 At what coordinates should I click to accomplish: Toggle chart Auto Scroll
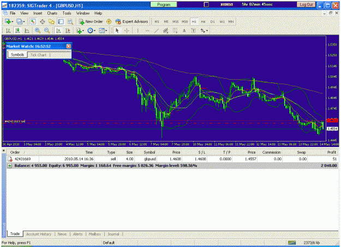point(58,31)
